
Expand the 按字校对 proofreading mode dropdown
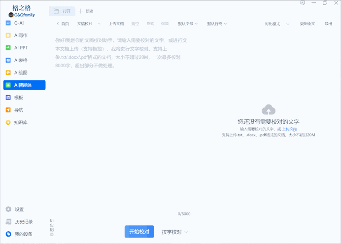[x=175, y=232]
